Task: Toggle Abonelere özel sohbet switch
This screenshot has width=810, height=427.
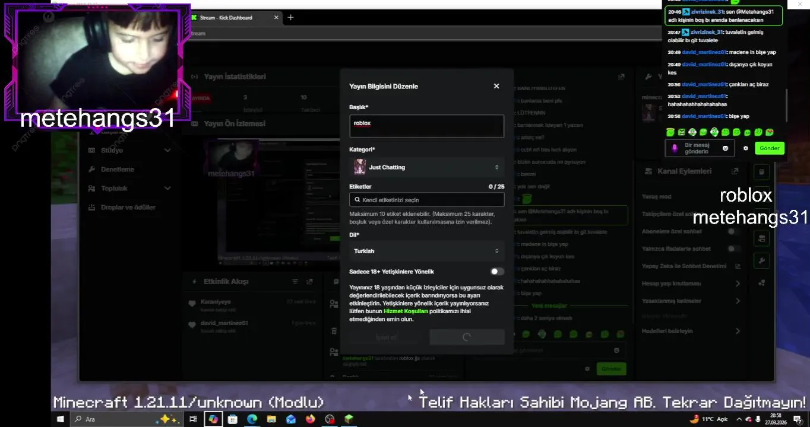Action: [734, 231]
